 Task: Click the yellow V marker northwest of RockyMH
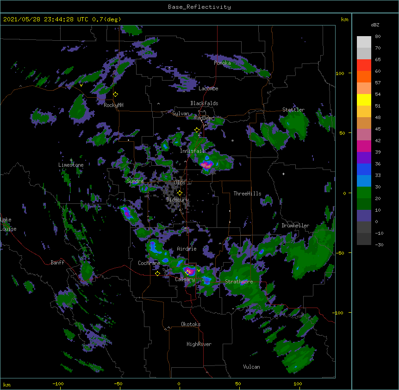click(81, 85)
